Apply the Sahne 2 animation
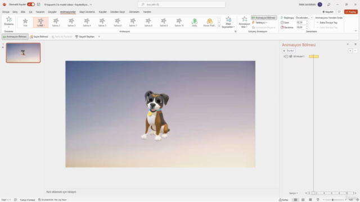360x202 pixels. 56,22
